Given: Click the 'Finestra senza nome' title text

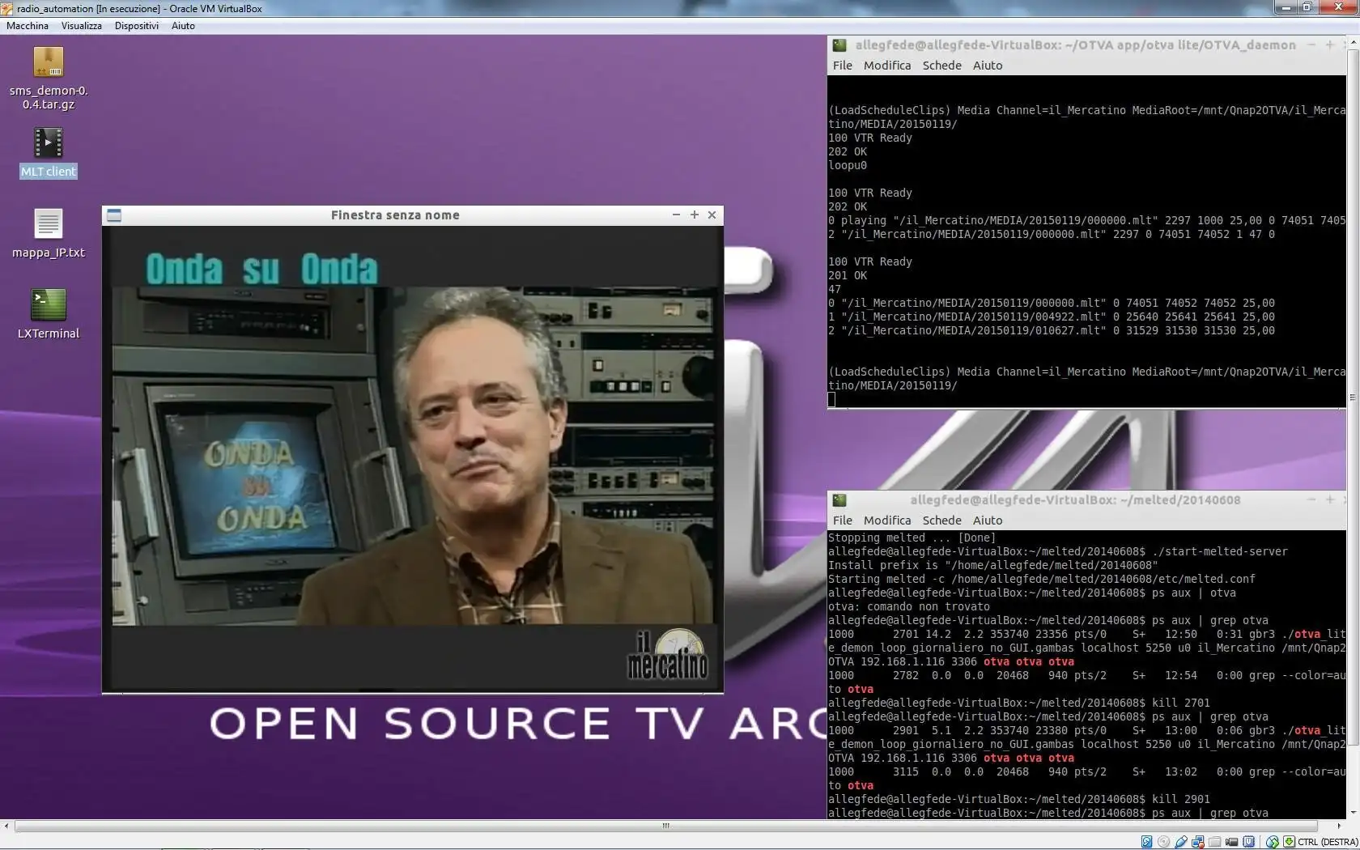Looking at the screenshot, I should click(x=395, y=215).
